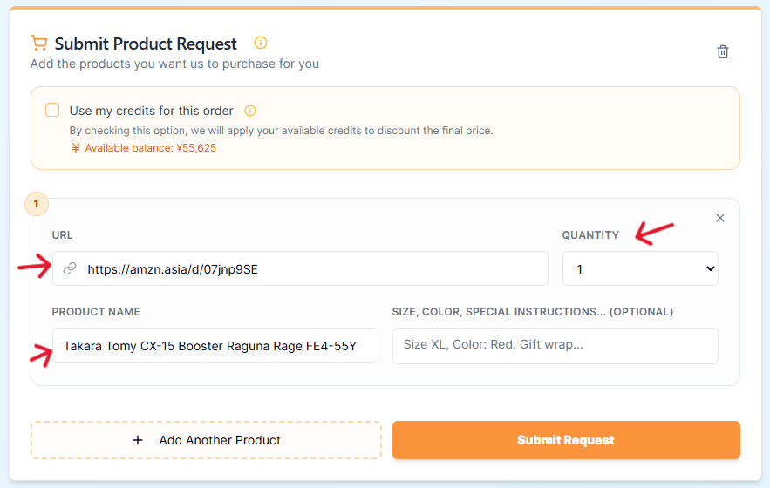Click the trash icon to clear the request
The image size is (770, 488).
722,51
